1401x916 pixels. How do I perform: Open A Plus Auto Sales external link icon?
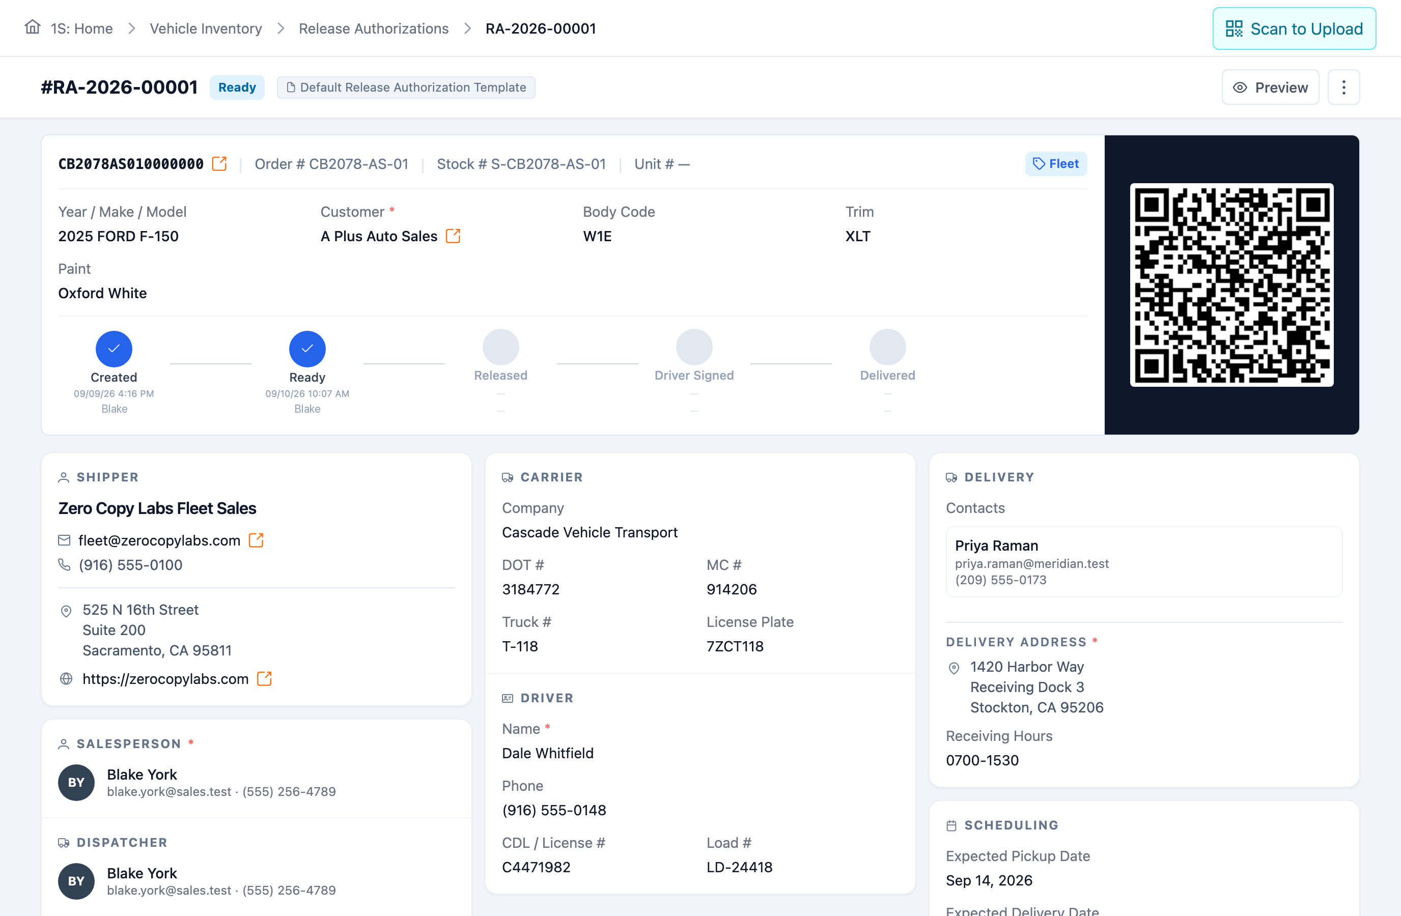pos(453,236)
